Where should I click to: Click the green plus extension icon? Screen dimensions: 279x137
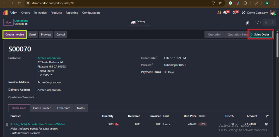(x=230, y=3)
